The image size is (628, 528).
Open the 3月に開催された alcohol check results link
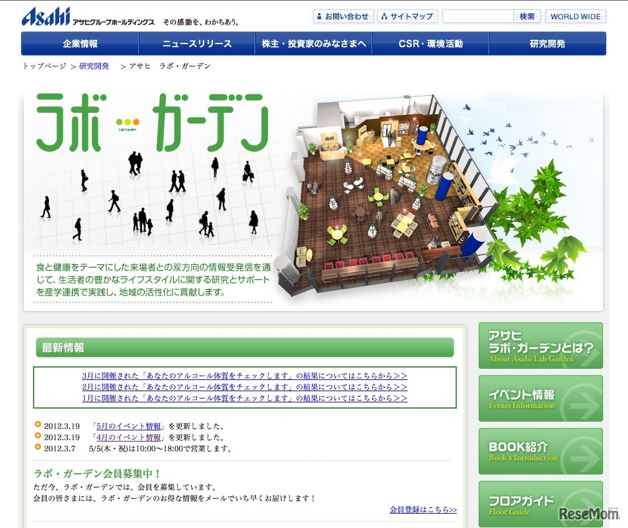(245, 376)
